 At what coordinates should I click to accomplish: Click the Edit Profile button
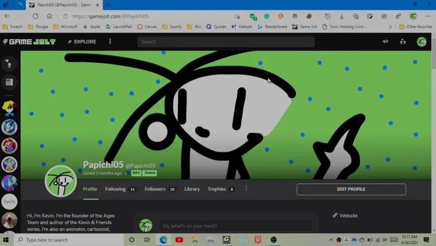pyautogui.click(x=351, y=189)
